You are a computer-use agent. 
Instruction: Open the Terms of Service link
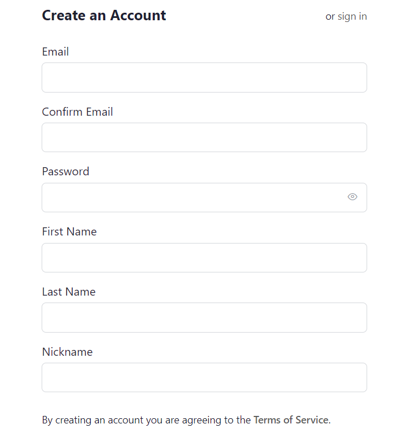point(291,420)
